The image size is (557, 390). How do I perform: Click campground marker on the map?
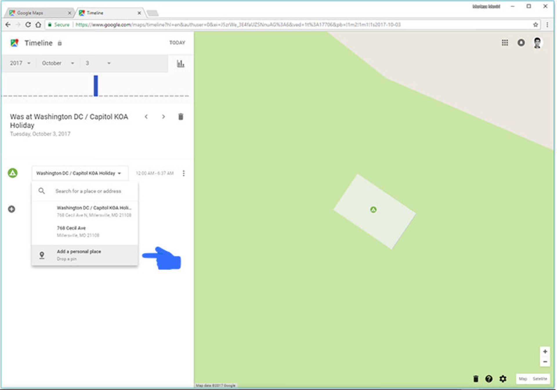point(373,210)
